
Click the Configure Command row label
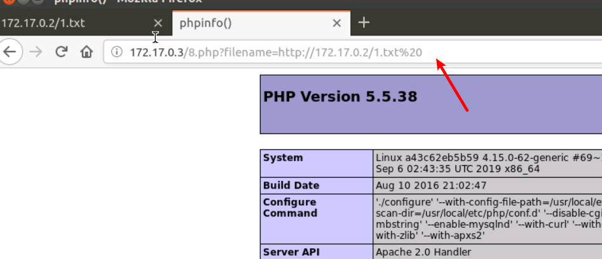click(290, 208)
